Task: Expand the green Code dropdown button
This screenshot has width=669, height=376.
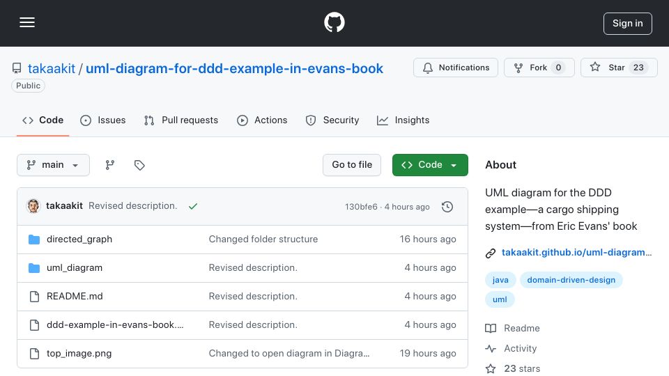Action: [x=430, y=165]
